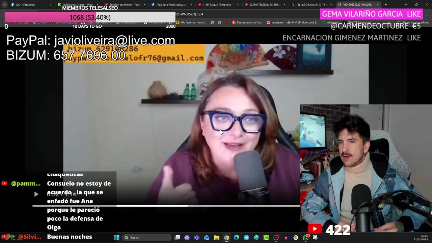Close the '(20+) Facebook' tab

tap(51, 5)
